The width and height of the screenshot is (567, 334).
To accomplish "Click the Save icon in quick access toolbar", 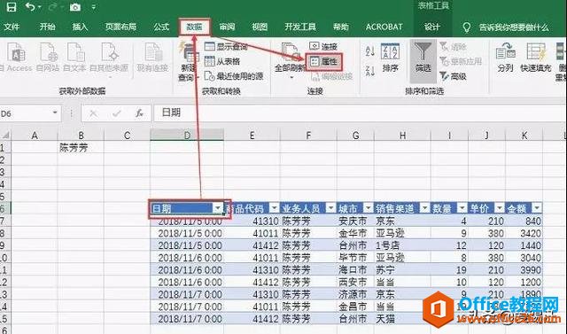I will (x=12, y=7).
